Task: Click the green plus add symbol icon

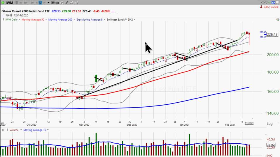Action: point(3,3)
